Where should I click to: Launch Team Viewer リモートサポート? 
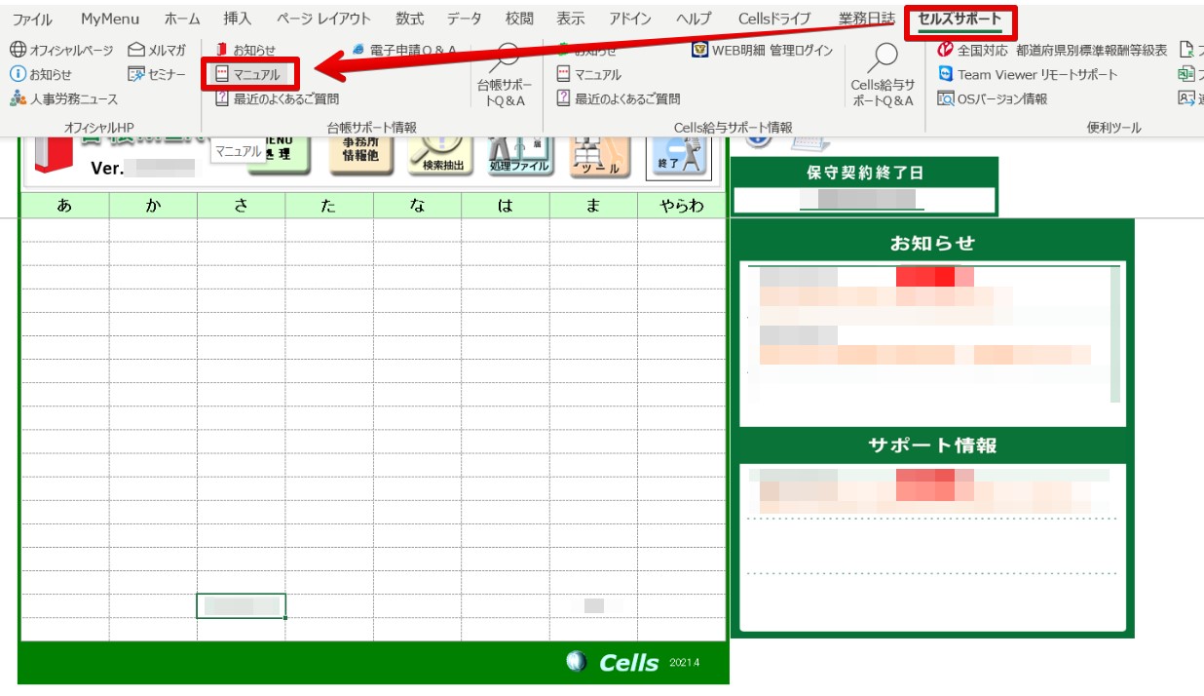pos(1028,74)
